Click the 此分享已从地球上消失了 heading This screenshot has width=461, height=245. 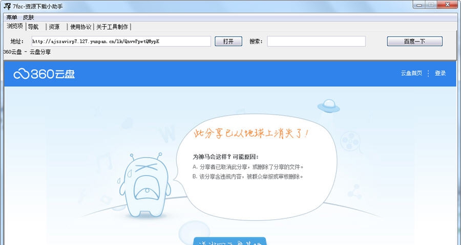[x=251, y=133]
